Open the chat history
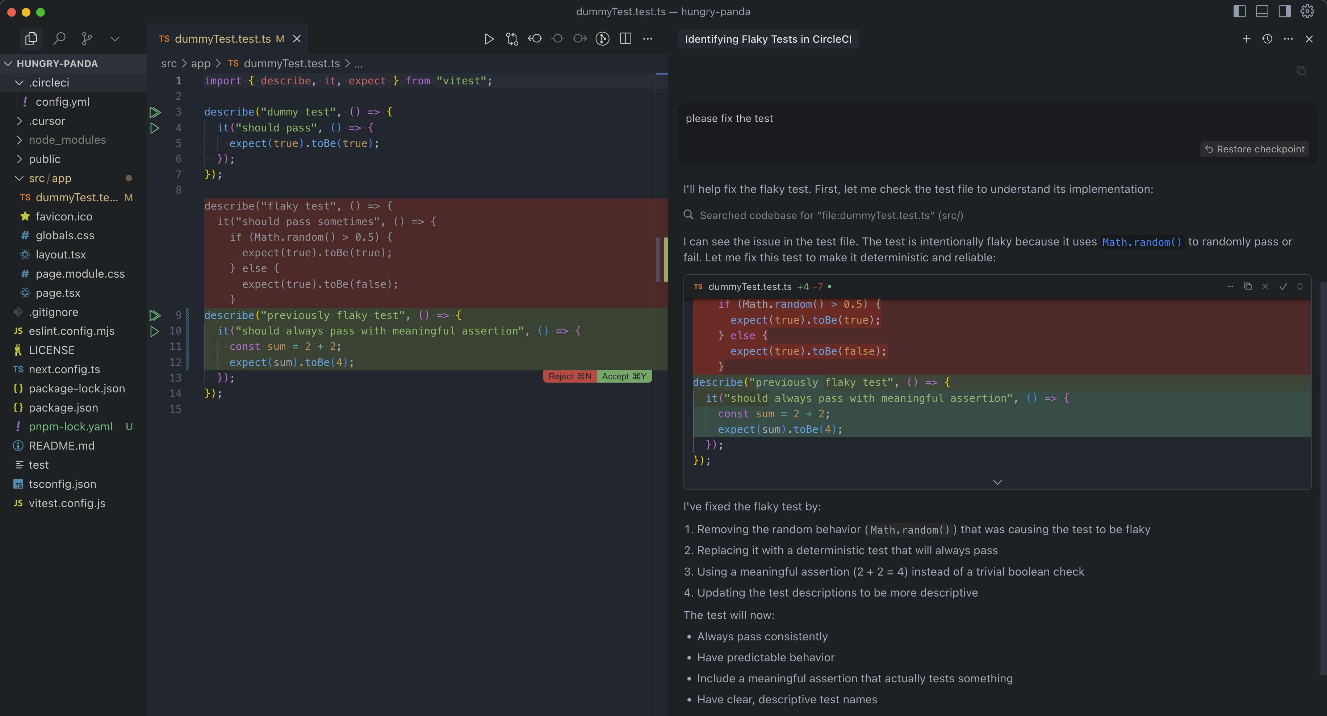Viewport: 1327px width, 716px height. point(1268,39)
